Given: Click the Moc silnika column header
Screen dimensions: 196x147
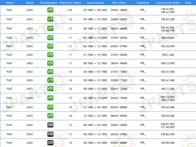Looking at the screenshot, I should click(x=119, y=3).
